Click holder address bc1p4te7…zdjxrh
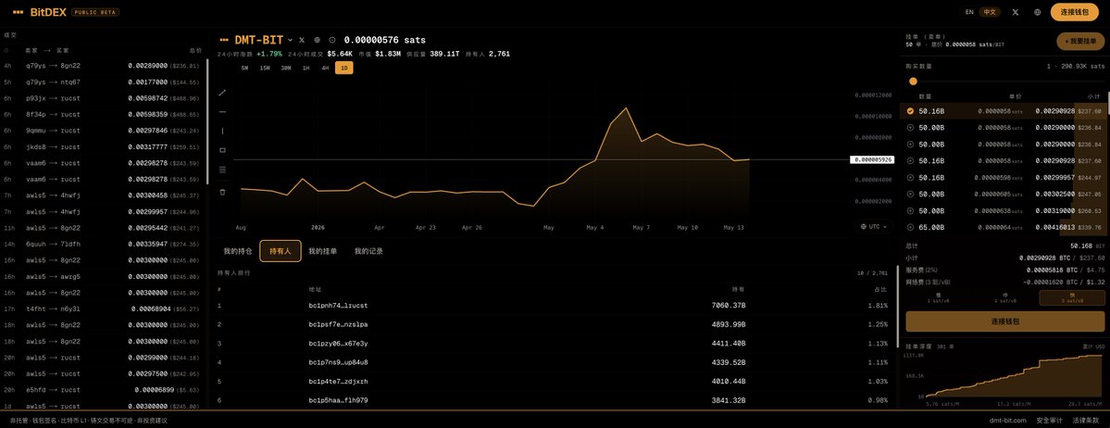This screenshot has height=428, width=1110. coord(339,382)
